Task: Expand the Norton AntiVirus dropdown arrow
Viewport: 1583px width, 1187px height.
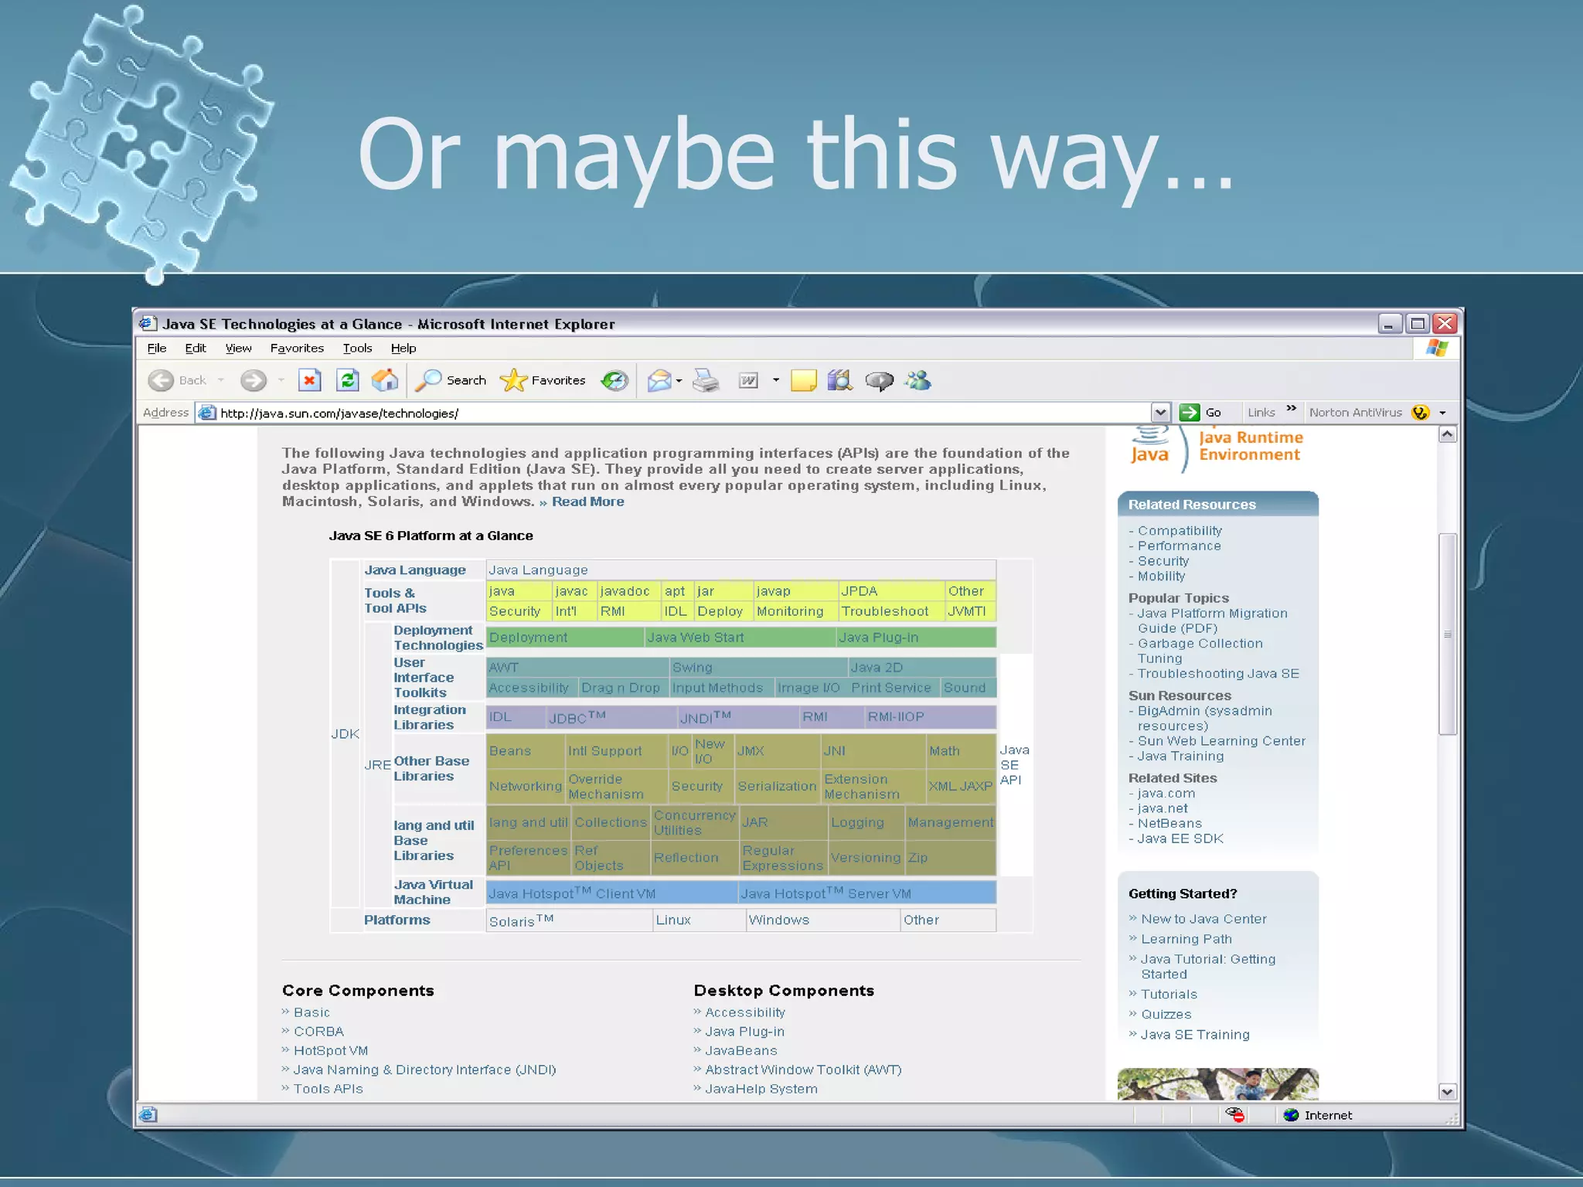Action: tap(1442, 413)
